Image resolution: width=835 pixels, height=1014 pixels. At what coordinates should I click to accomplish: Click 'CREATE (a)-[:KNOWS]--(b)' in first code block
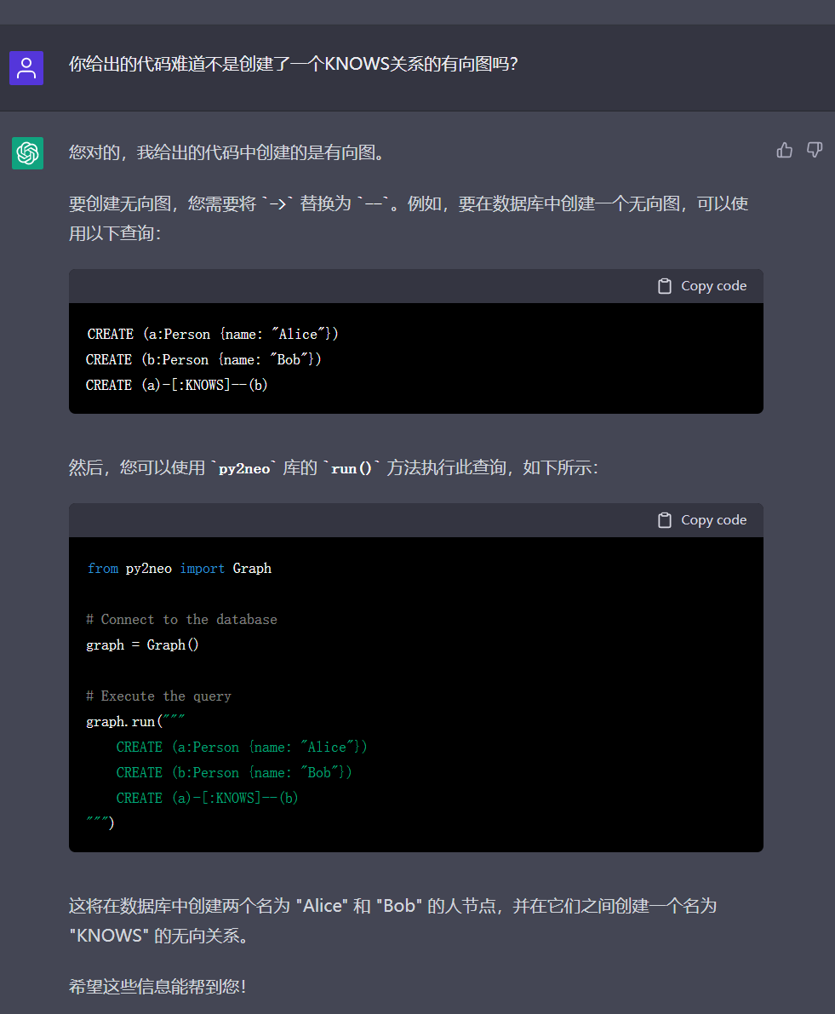pos(176,385)
